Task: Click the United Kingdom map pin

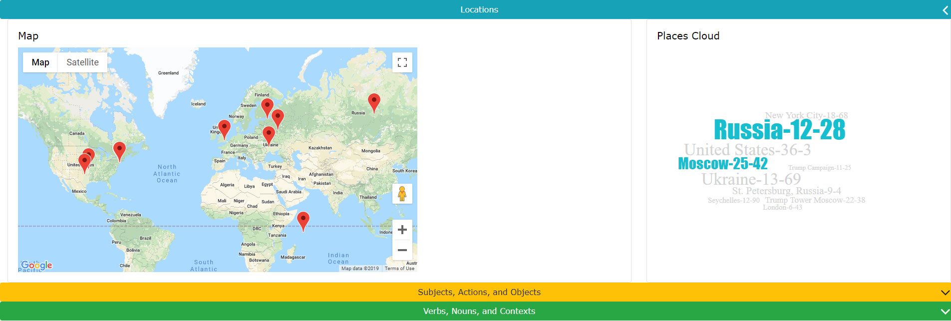Action: (225, 128)
